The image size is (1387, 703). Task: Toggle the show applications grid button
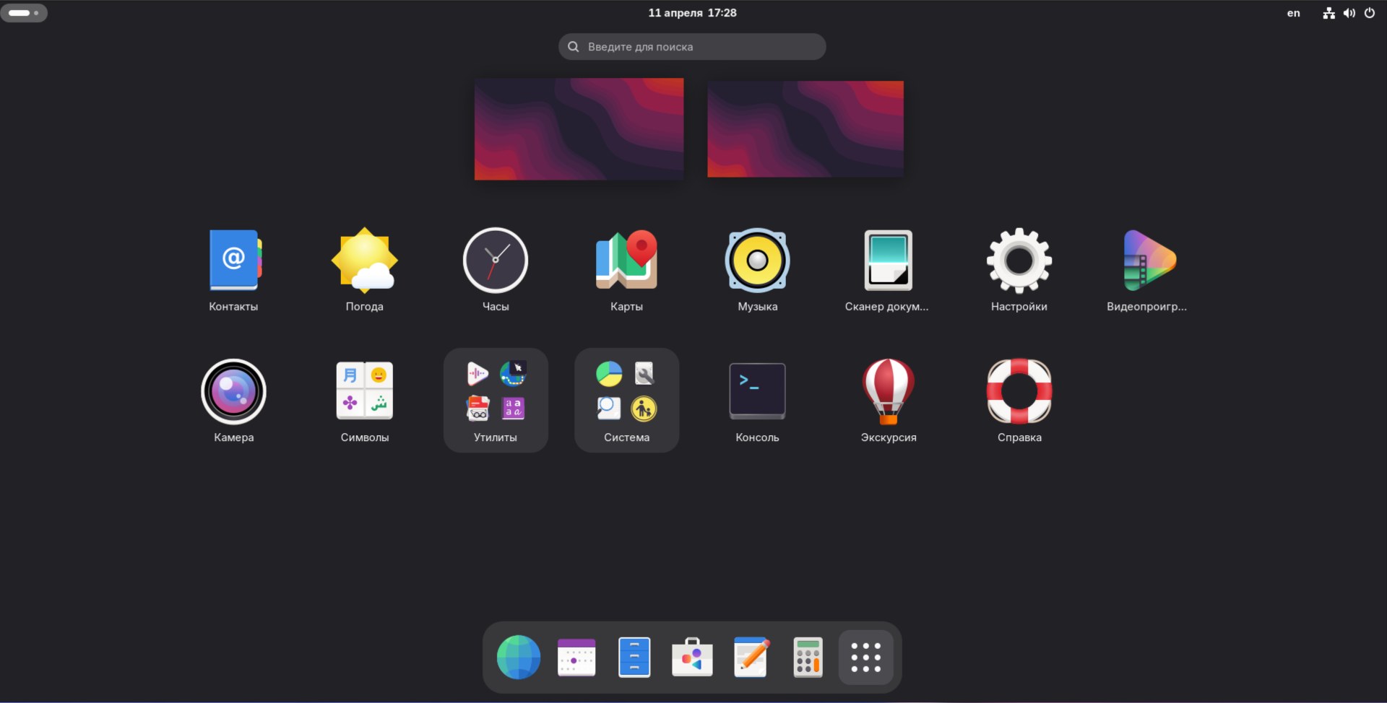865,658
